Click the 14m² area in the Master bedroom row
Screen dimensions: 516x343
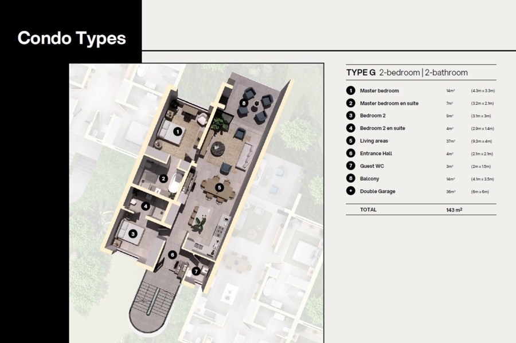pyautogui.click(x=451, y=90)
